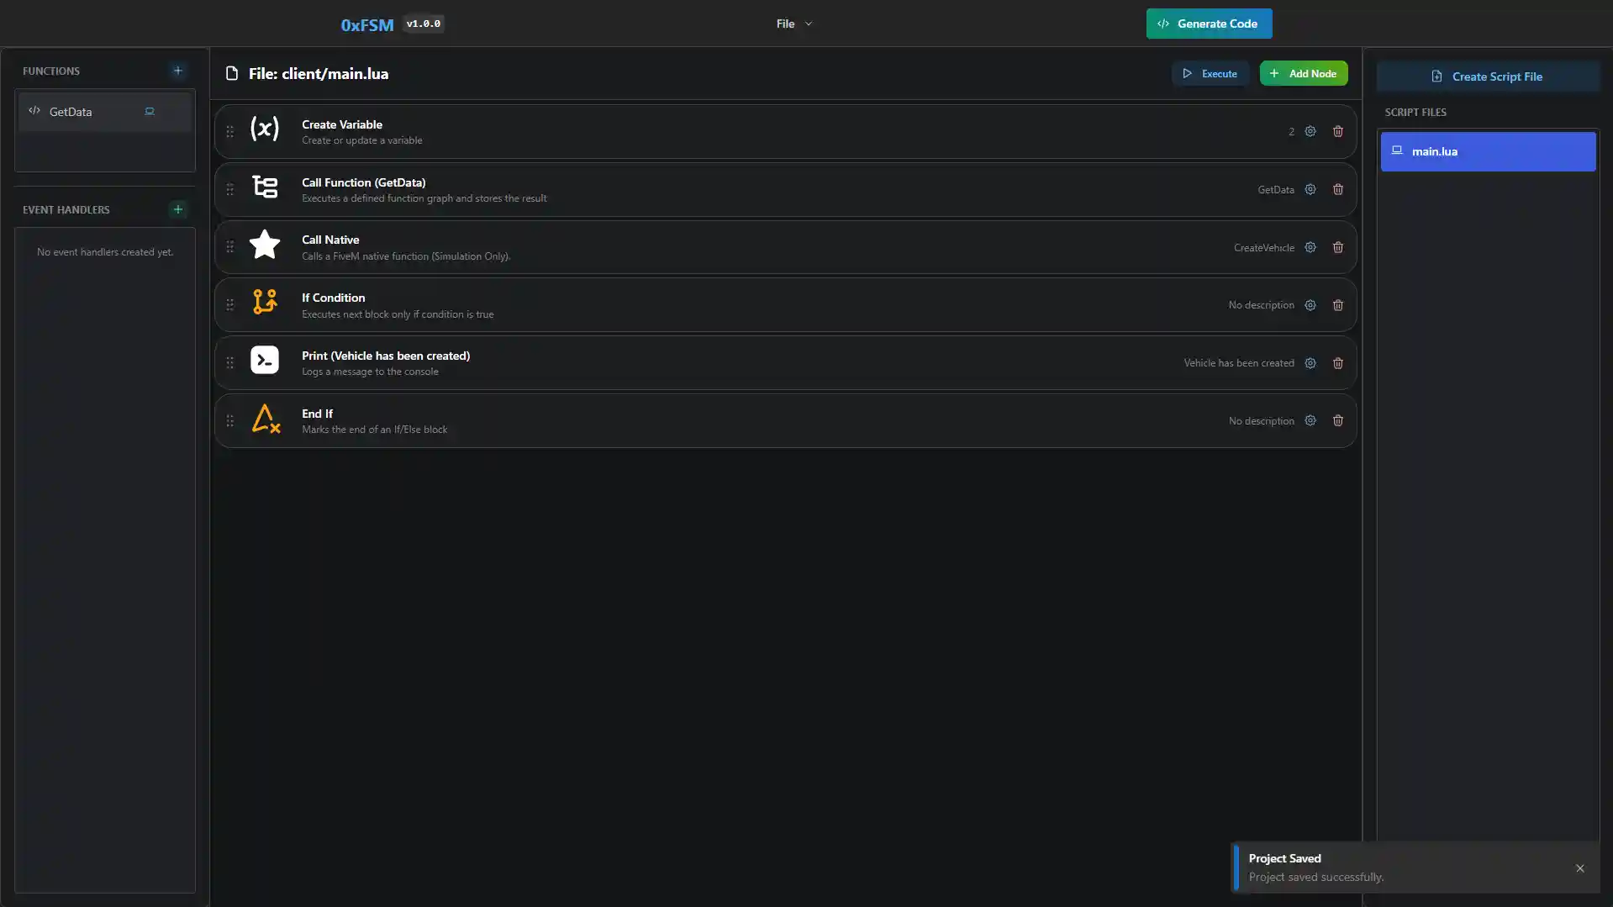The height and width of the screenshot is (907, 1613).
Task: Select main.lua in Script Files panel
Action: coord(1487,151)
